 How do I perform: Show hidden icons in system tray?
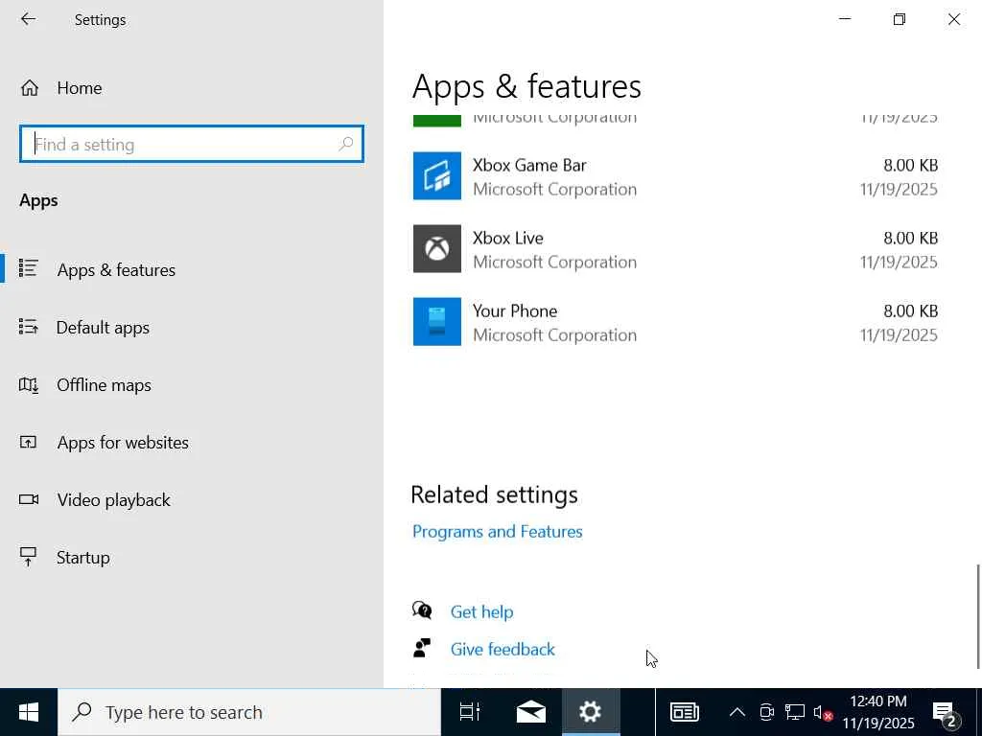click(736, 712)
